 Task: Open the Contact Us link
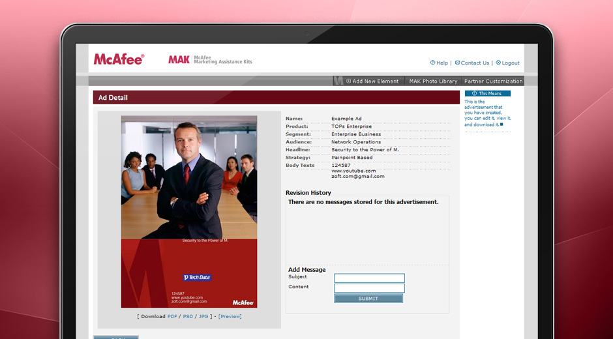coord(475,63)
